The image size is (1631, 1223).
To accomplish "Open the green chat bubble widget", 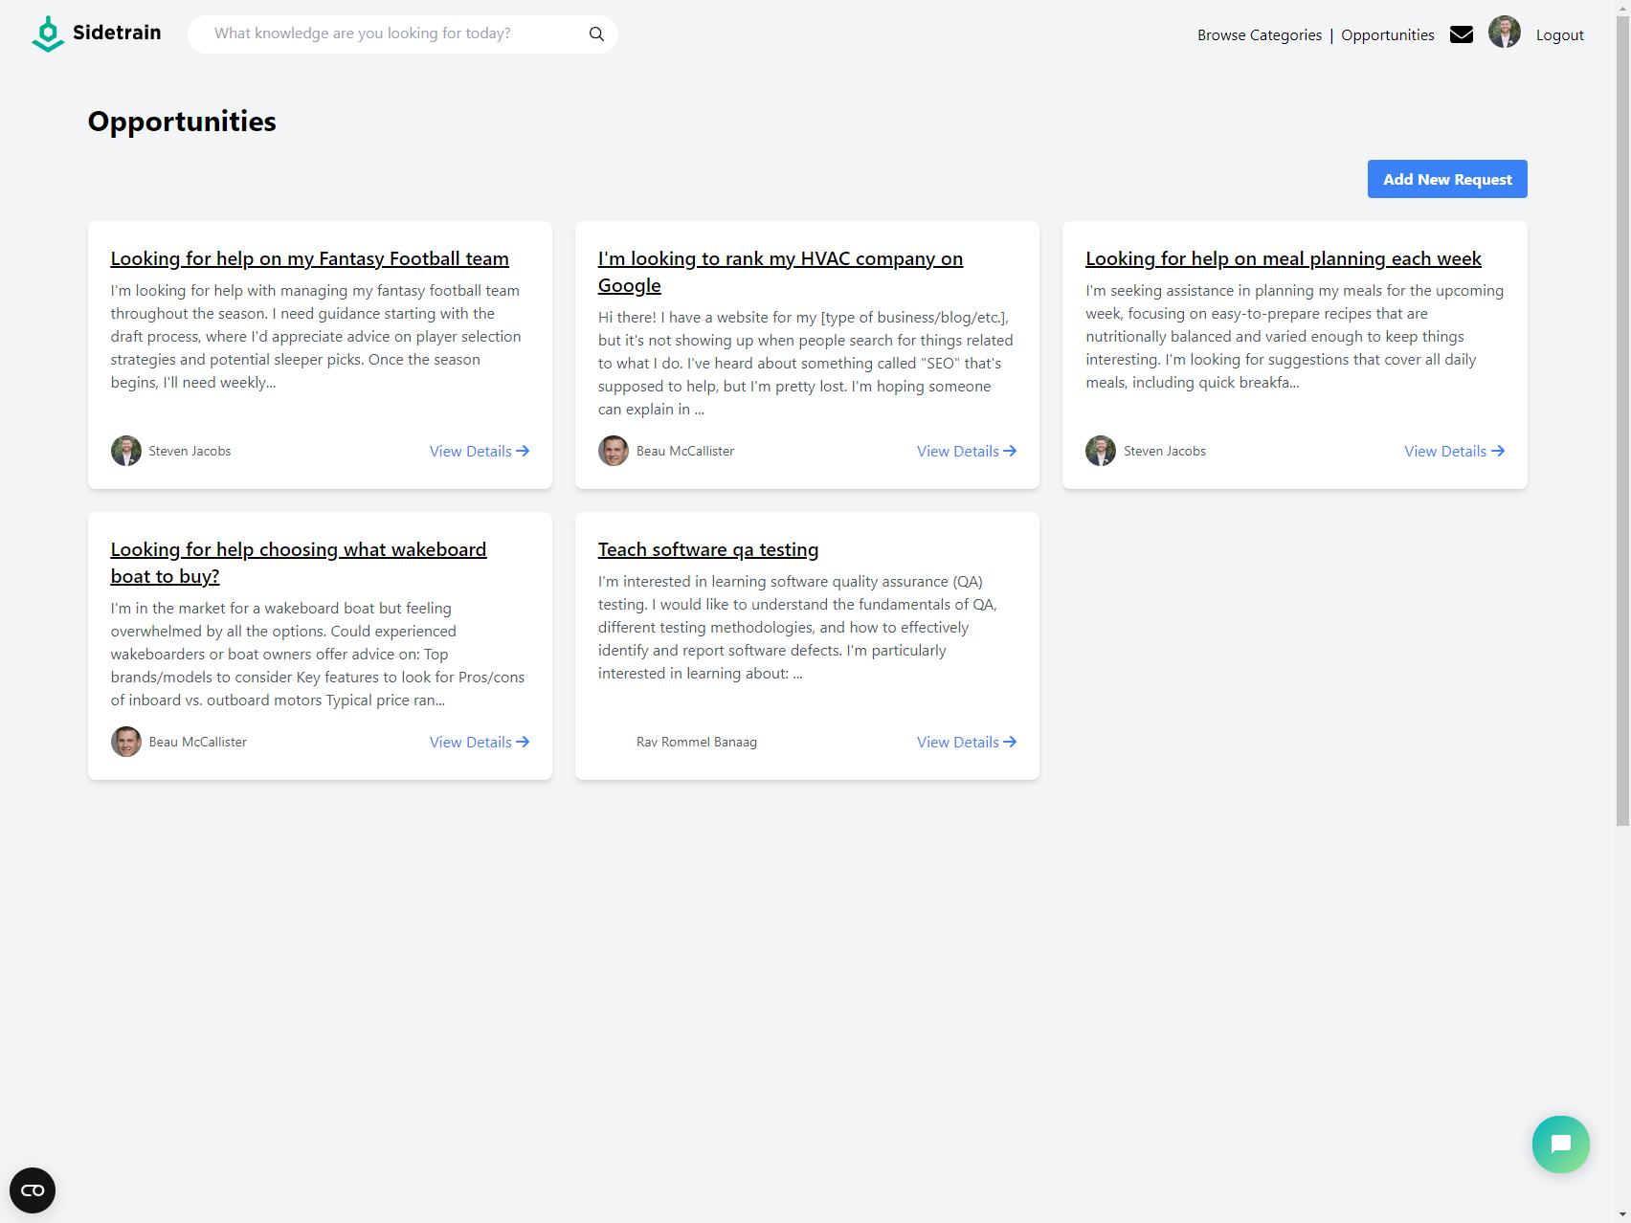I will coord(1560,1144).
